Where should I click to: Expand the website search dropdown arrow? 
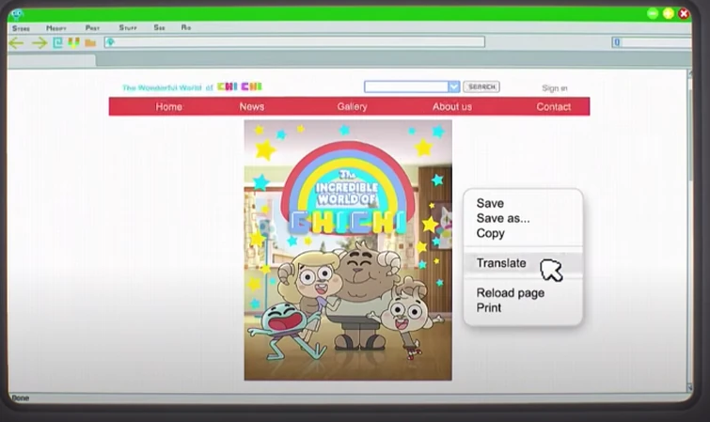point(453,86)
